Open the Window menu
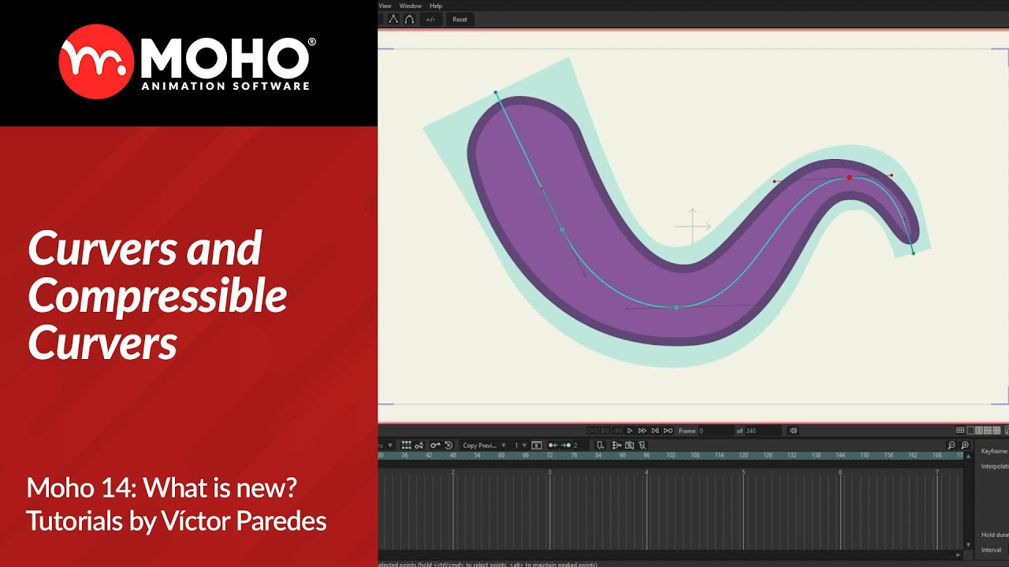The height and width of the screenshot is (567, 1009). pos(410,6)
